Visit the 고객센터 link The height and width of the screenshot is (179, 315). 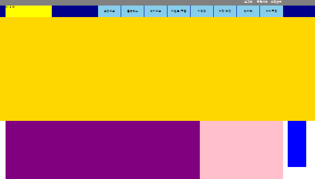point(276,2)
